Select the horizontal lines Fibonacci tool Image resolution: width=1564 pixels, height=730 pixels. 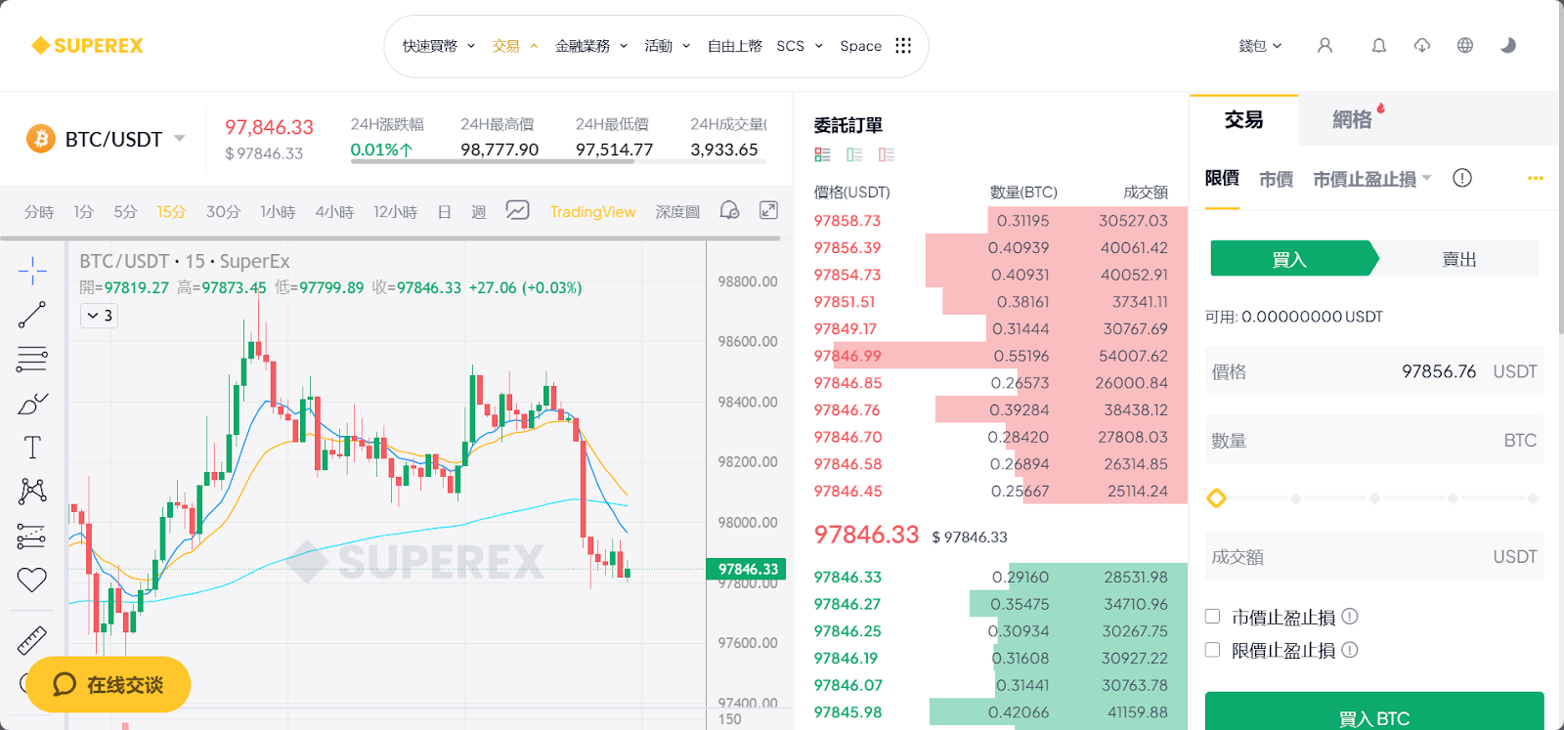point(32,360)
